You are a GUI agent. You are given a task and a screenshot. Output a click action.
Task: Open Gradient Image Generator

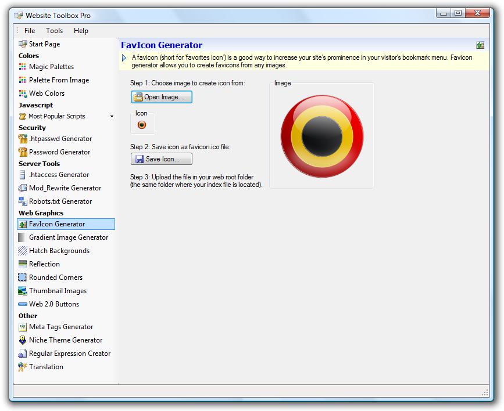tap(69, 237)
